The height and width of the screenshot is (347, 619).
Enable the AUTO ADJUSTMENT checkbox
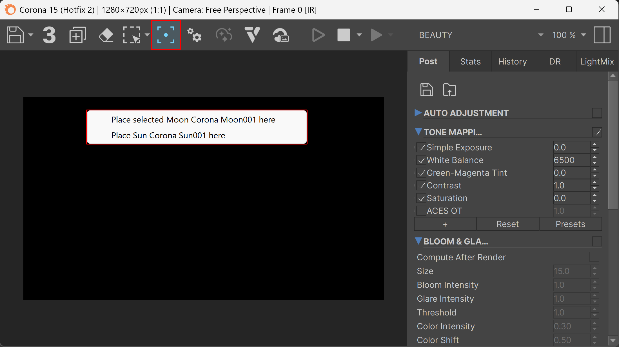click(597, 113)
